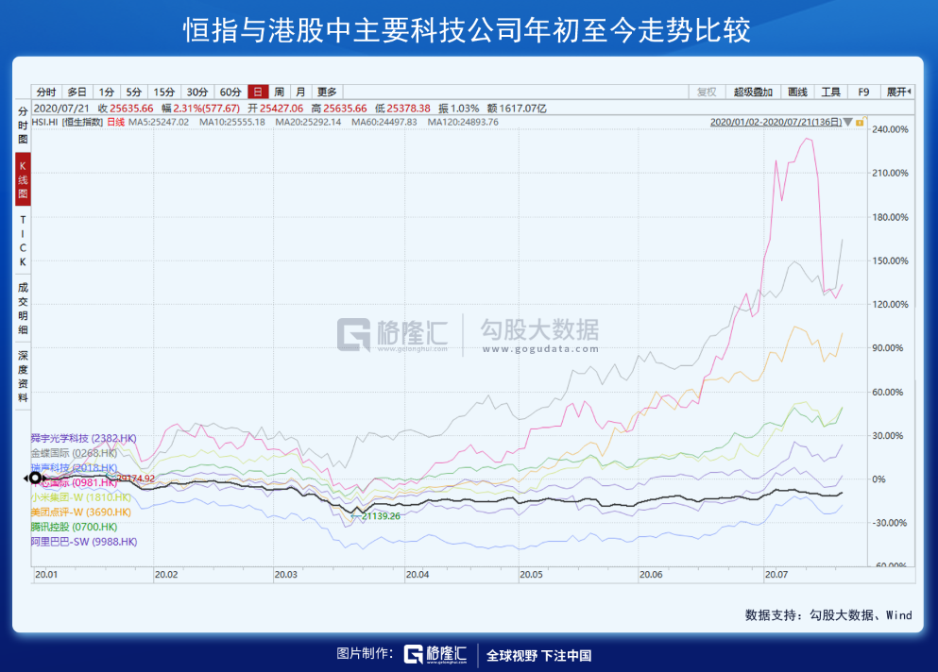Click the -30.00% y-axis label

click(x=890, y=523)
